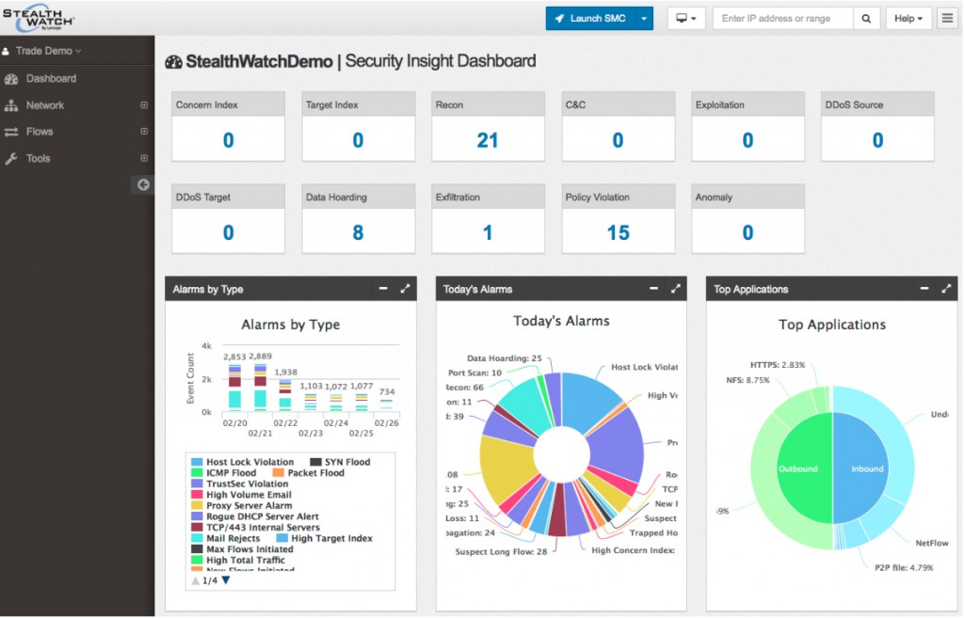Open the Exploitation value 0

[747, 140]
